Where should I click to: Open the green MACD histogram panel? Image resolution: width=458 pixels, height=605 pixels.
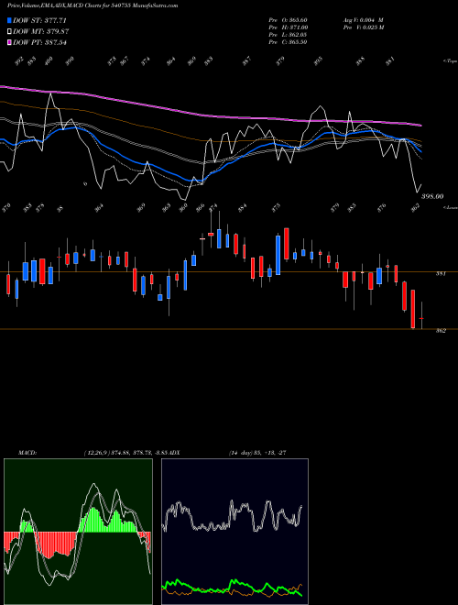[78, 532]
